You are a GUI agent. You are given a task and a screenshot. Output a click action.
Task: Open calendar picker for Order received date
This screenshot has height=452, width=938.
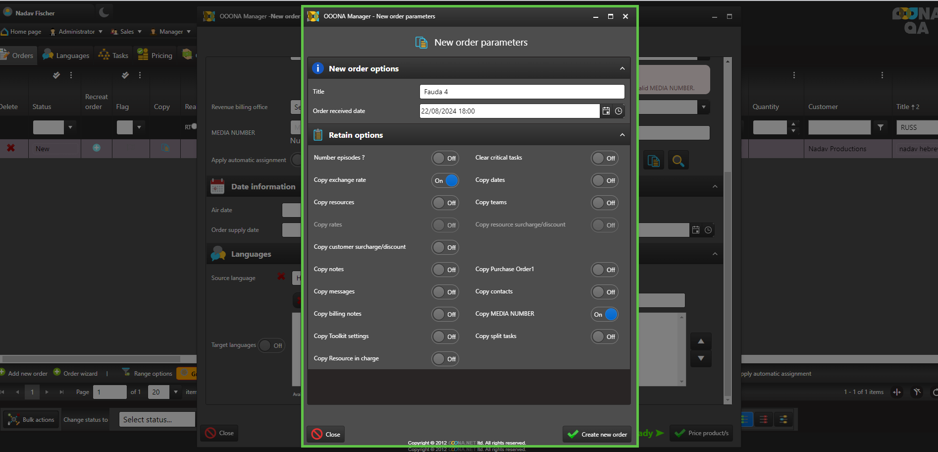[x=606, y=111]
